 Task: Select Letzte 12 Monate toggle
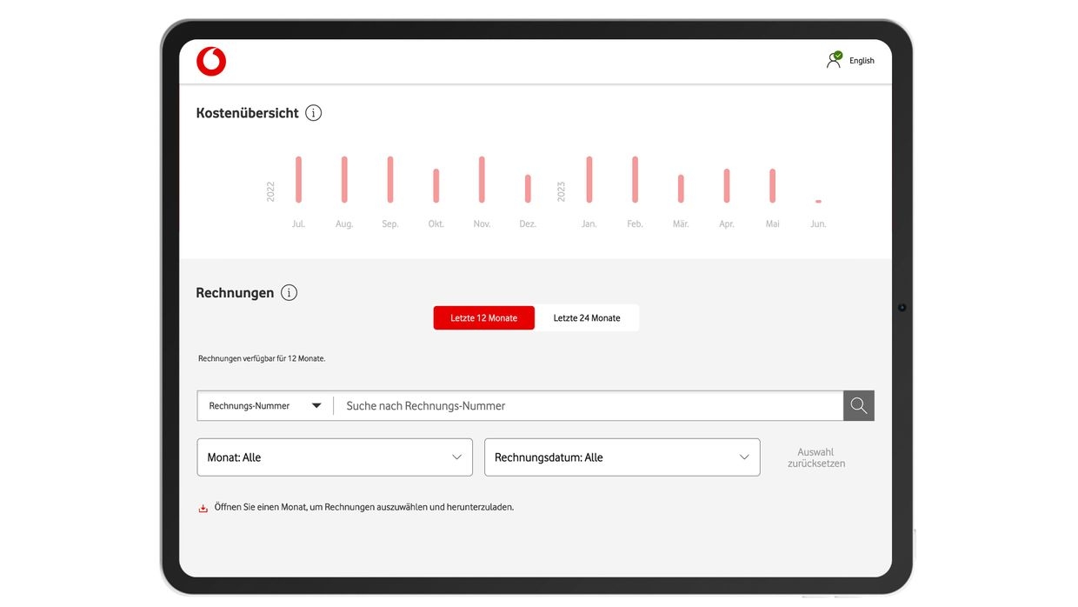[x=483, y=318]
